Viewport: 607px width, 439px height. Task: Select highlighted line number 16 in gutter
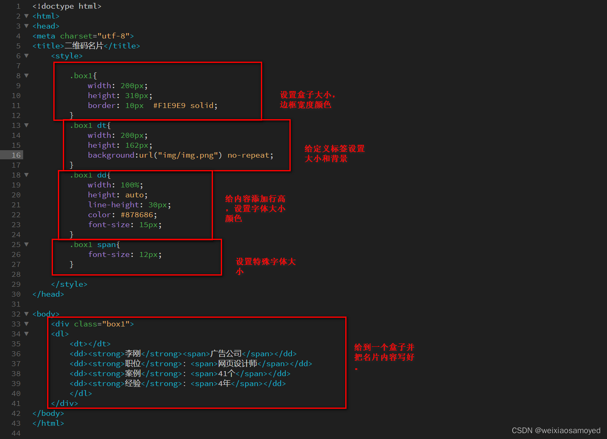click(16, 155)
